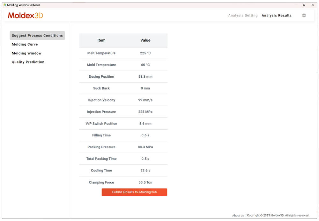
Task: Open the About Us link
Action: pos(238,216)
